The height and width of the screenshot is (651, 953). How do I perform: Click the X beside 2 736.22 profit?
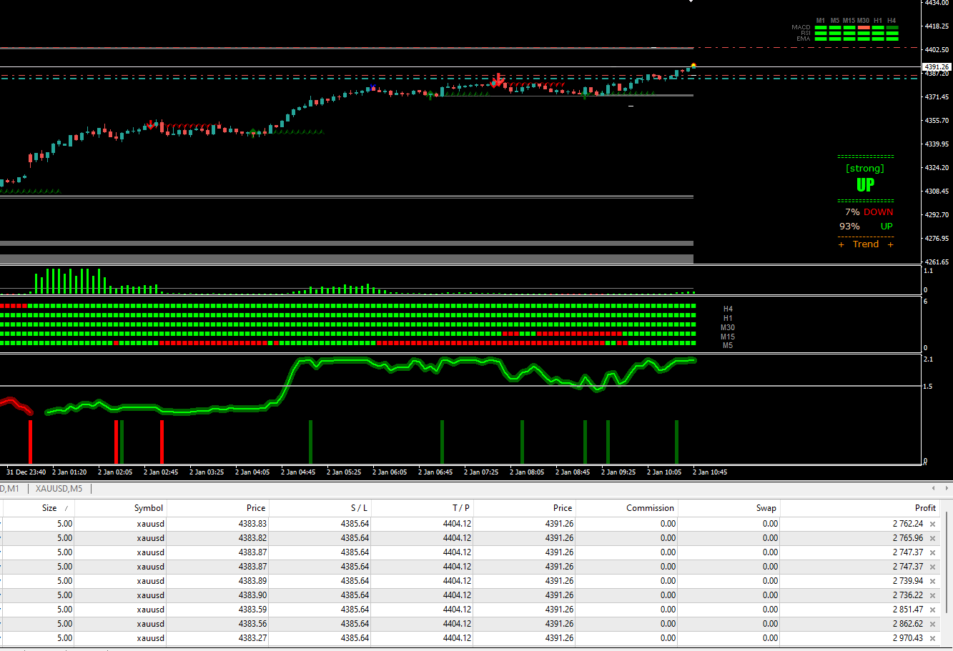(x=932, y=595)
